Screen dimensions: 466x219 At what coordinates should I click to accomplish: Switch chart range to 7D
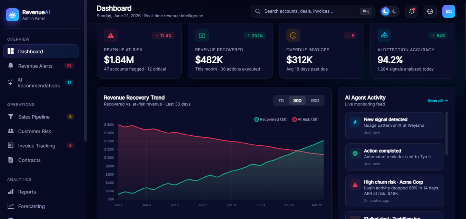pyautogui.click(x=281, y=101)
